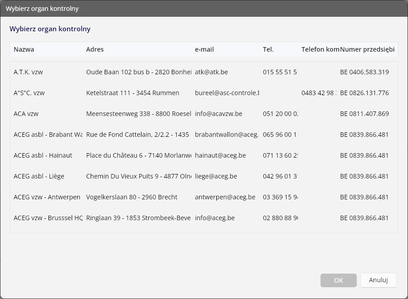This screenshot has height=299, width=408.
Task: Click the phone number 03 369 15
Action: click(280, 197)
